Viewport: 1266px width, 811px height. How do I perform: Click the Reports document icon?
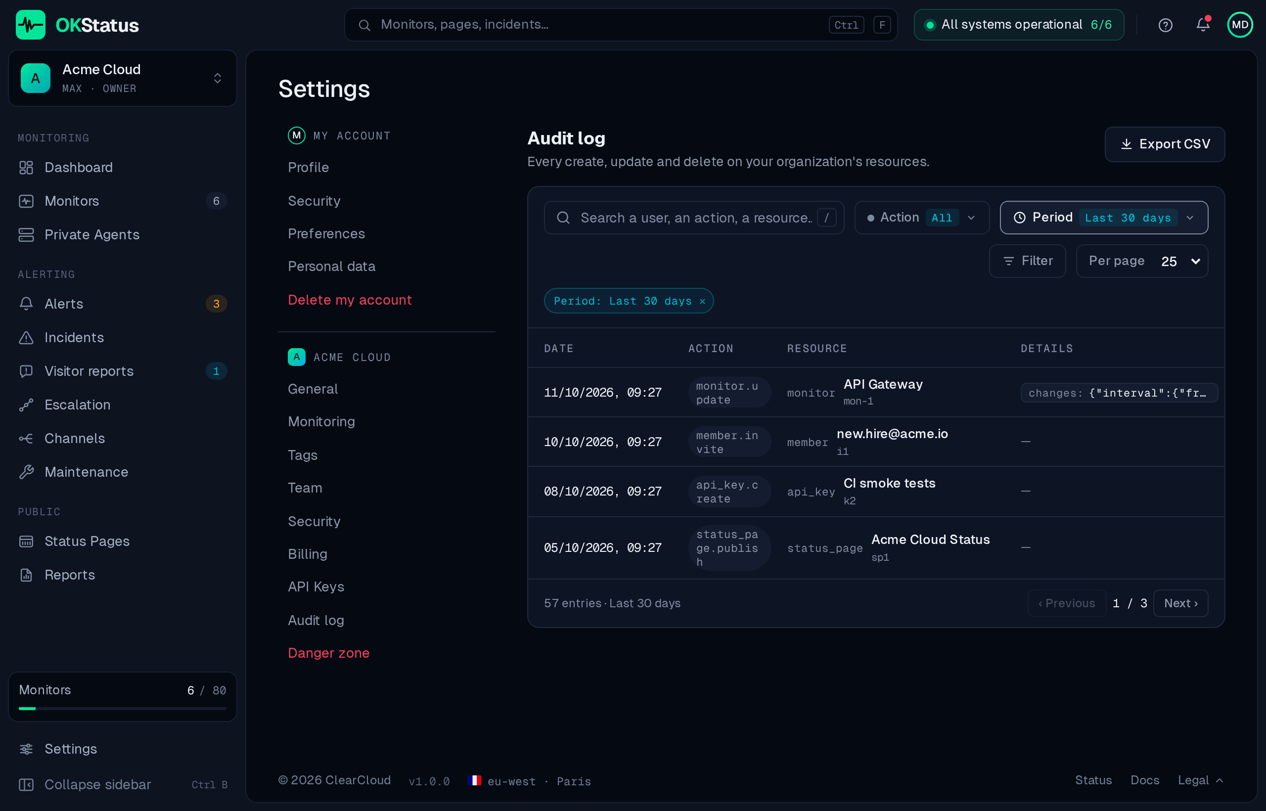point(26,575)
